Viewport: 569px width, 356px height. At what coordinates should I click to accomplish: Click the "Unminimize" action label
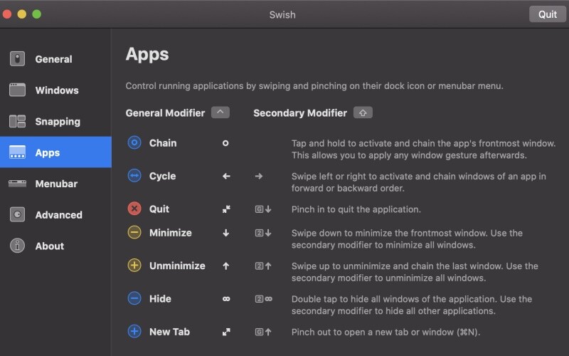pos(177,266)
